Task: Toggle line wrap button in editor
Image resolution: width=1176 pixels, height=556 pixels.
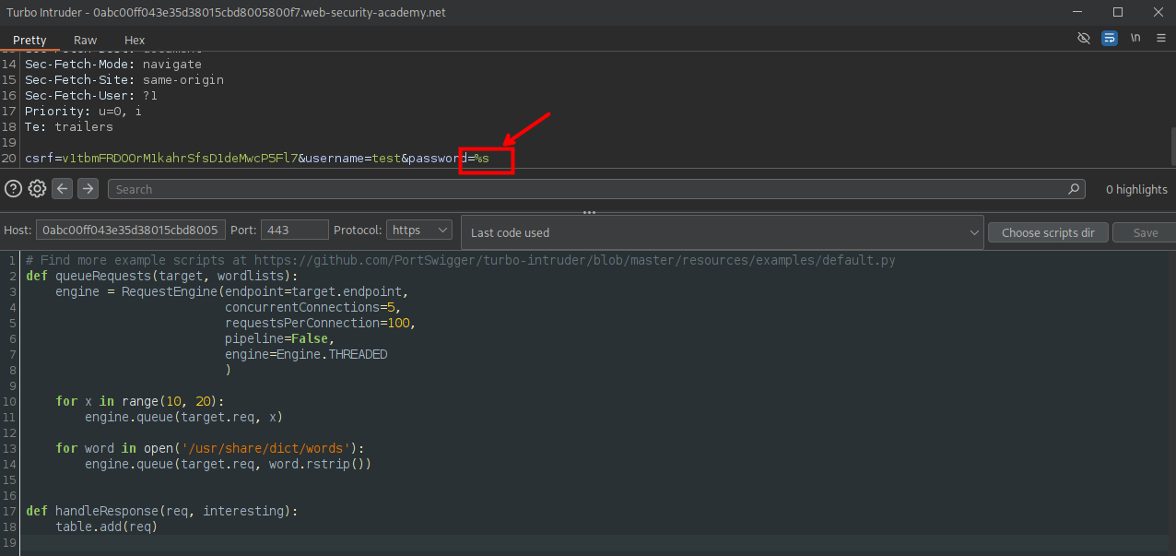Action: pos(1110,39)
